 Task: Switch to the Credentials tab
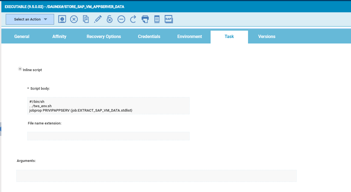[x=149, y=37]
